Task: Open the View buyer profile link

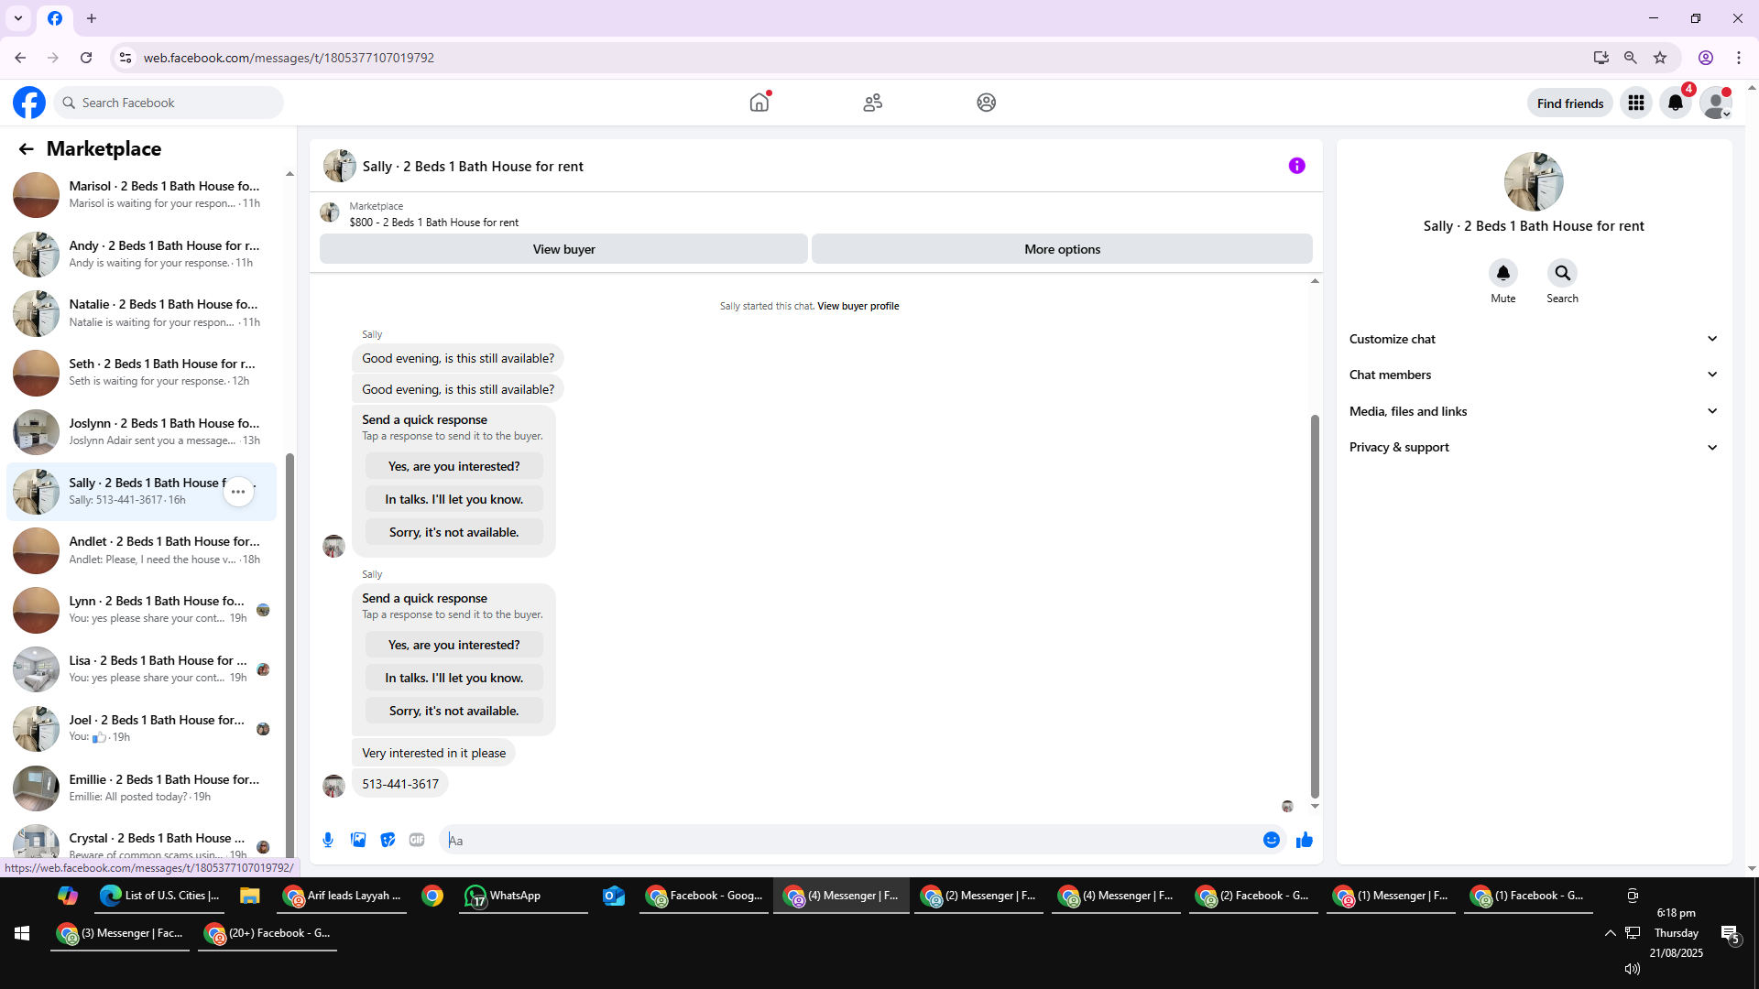Action: click(858, 306)
